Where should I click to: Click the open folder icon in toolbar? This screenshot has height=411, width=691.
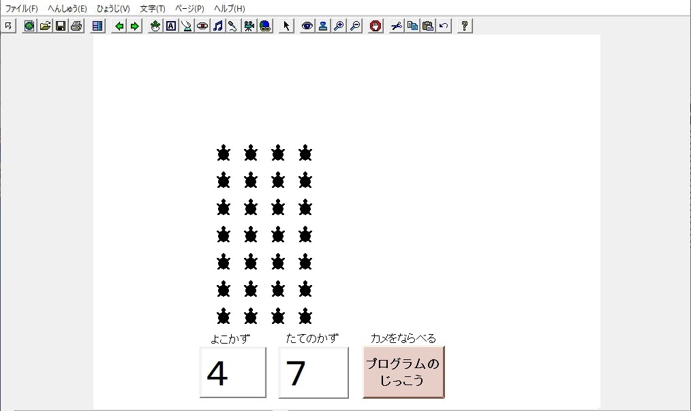45,26
